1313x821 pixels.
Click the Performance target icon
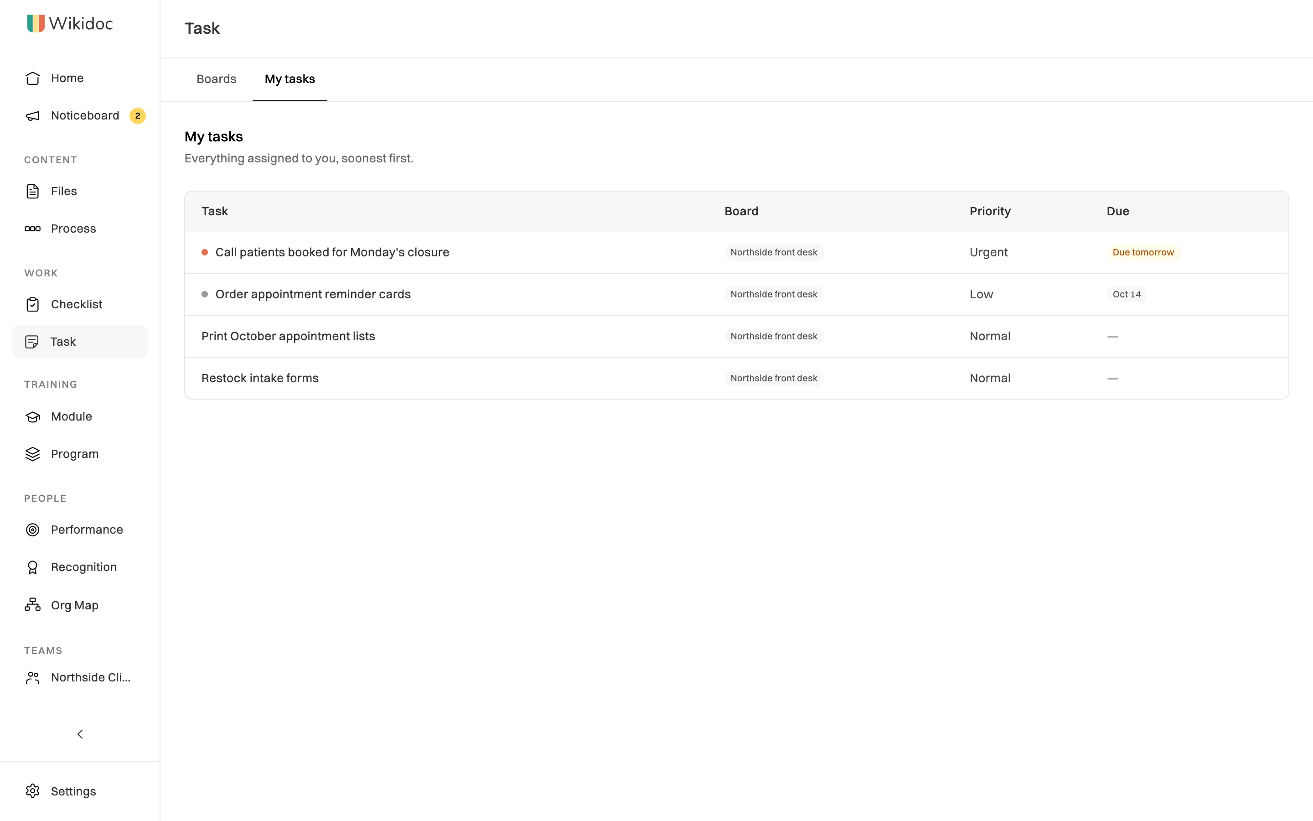[x=32, y=530]
